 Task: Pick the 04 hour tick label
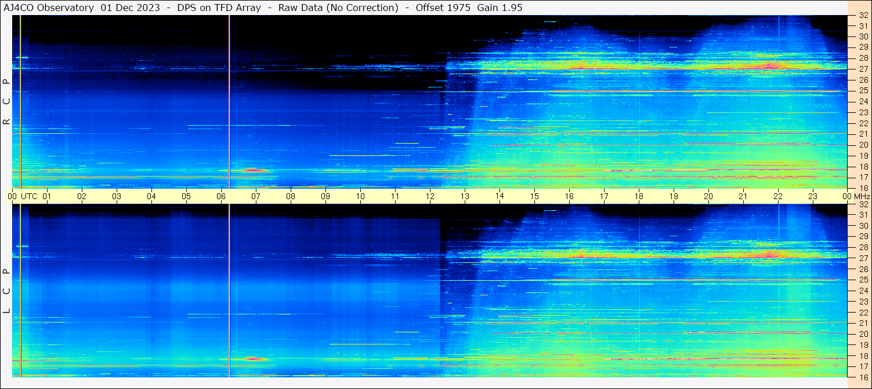tap(151, 196)
